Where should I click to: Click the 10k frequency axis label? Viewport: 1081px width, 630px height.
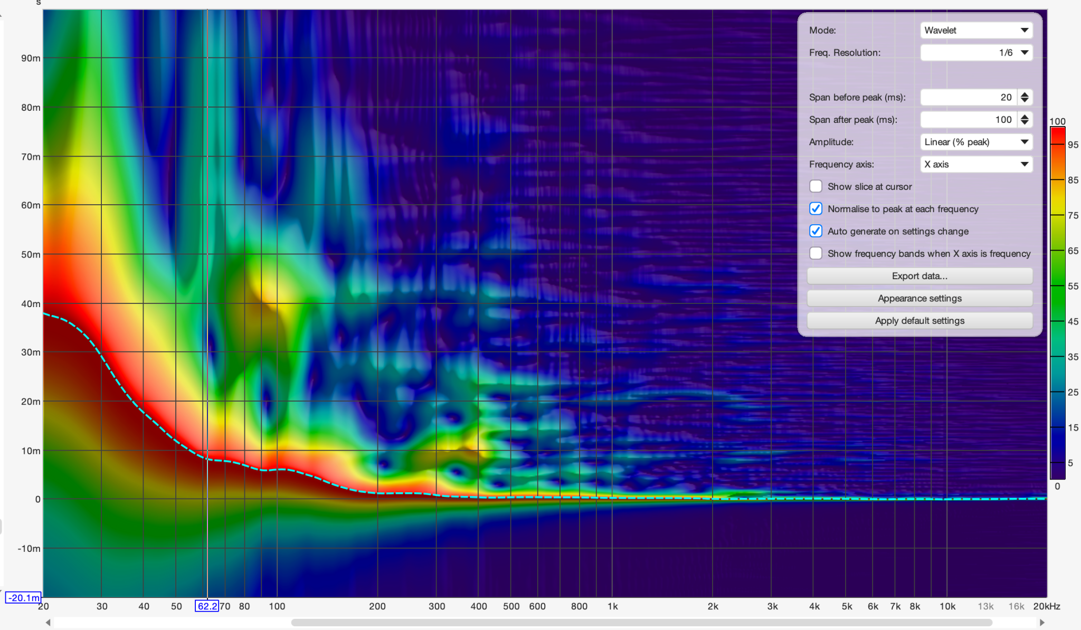(x=947, y=606)
